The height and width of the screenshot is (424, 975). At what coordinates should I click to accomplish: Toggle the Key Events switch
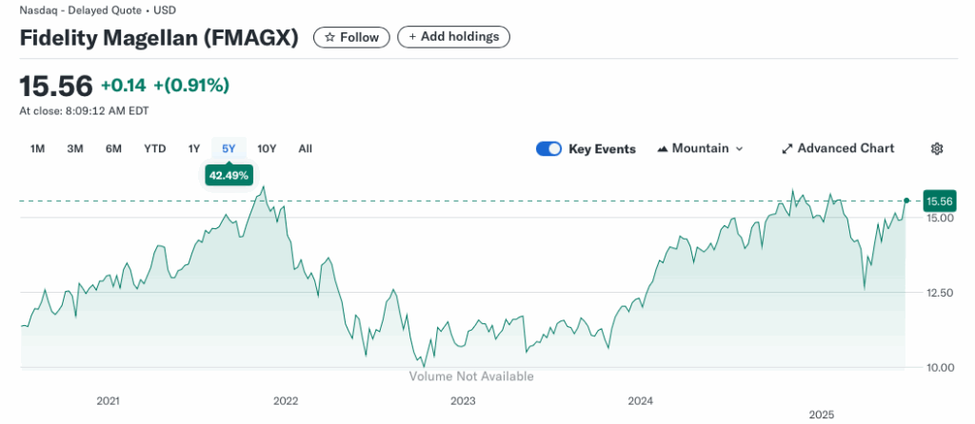coord(548,148)
